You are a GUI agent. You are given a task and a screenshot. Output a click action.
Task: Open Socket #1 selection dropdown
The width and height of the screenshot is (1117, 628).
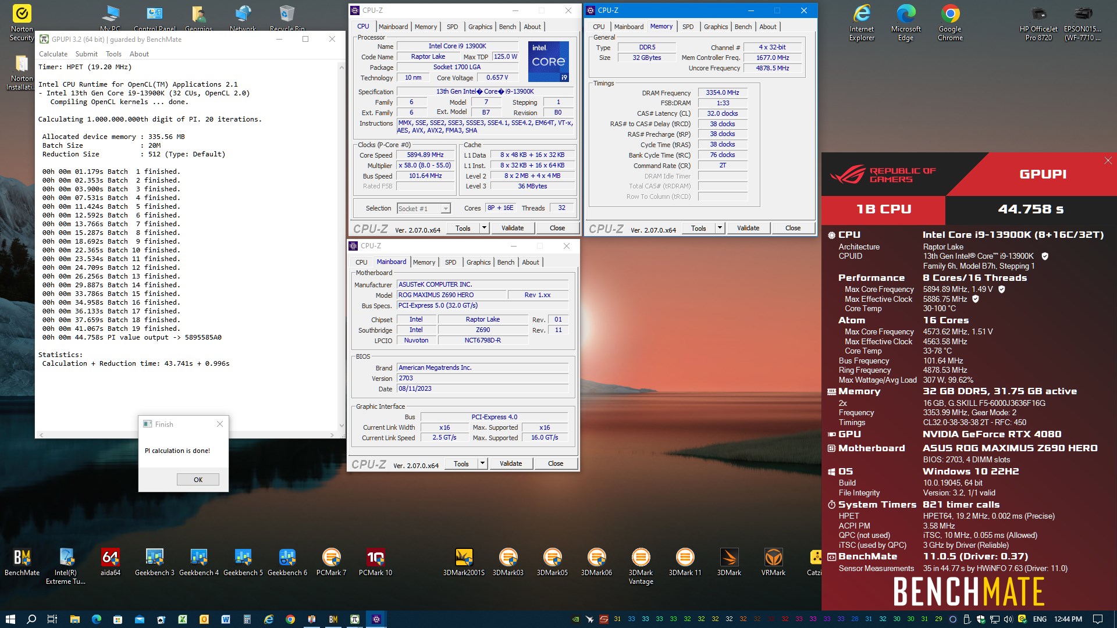[424, 208]
